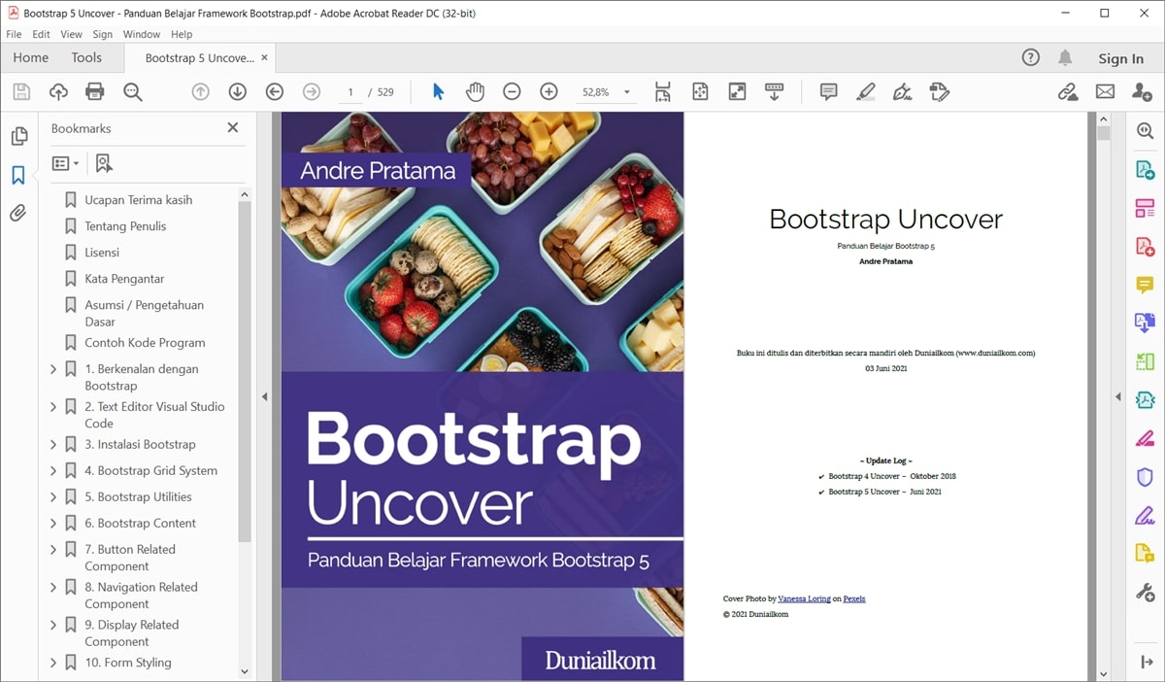Viewport: 1165px width, 682px height.
Task: Open the File menu
Action: [x=14, y=34]
